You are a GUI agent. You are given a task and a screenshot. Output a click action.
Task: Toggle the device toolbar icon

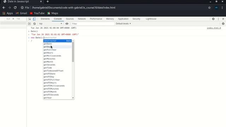pyautogui.click(x=34, y=19)
